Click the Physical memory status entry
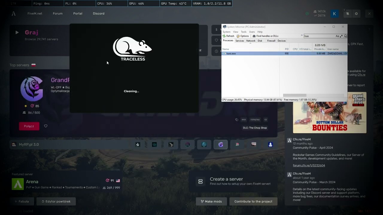Image resolution: width=383 pixels, height=215 pixels. click(x=263, y=100)
